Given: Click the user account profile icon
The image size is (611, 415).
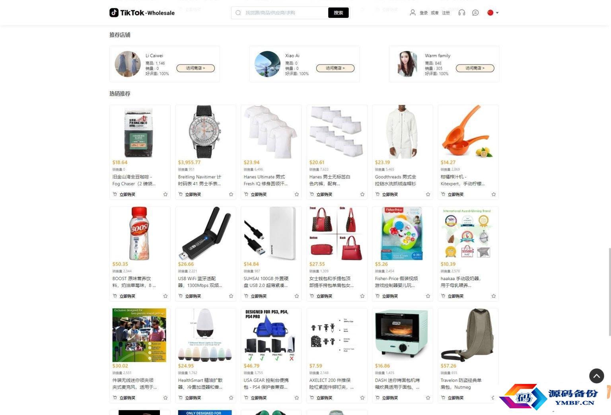Looking at the screenshot, I should click(x=413, y=13).
